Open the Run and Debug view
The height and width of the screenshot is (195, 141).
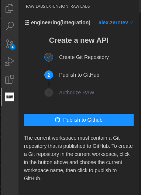click(x=10, y=62)
